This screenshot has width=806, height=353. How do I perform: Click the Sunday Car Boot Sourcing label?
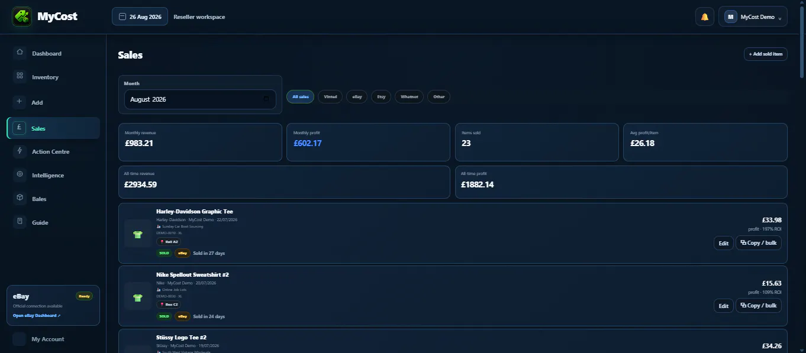(x=182, y=226)
